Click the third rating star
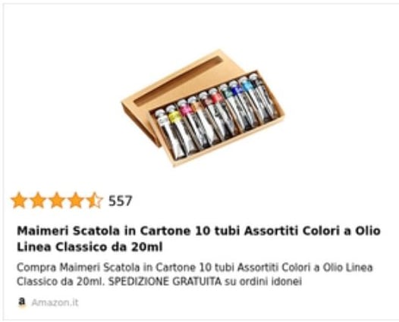This screenshot has width=399, height=322. tap(57, 201)
